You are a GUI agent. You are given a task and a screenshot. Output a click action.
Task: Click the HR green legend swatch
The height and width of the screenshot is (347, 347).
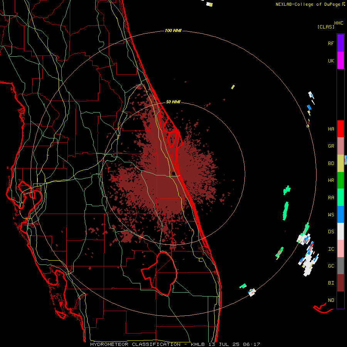coord(340,180)
